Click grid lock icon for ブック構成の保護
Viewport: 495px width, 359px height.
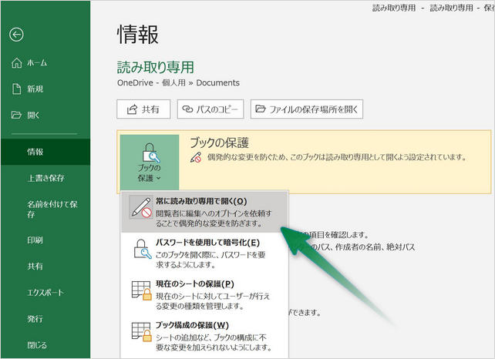[141, 331]
